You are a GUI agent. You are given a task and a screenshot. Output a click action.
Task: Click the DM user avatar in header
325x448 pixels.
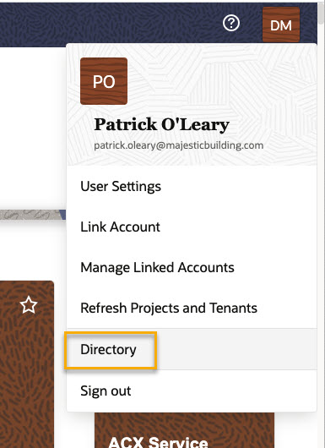pyautogui.click(x=281, y=25)
